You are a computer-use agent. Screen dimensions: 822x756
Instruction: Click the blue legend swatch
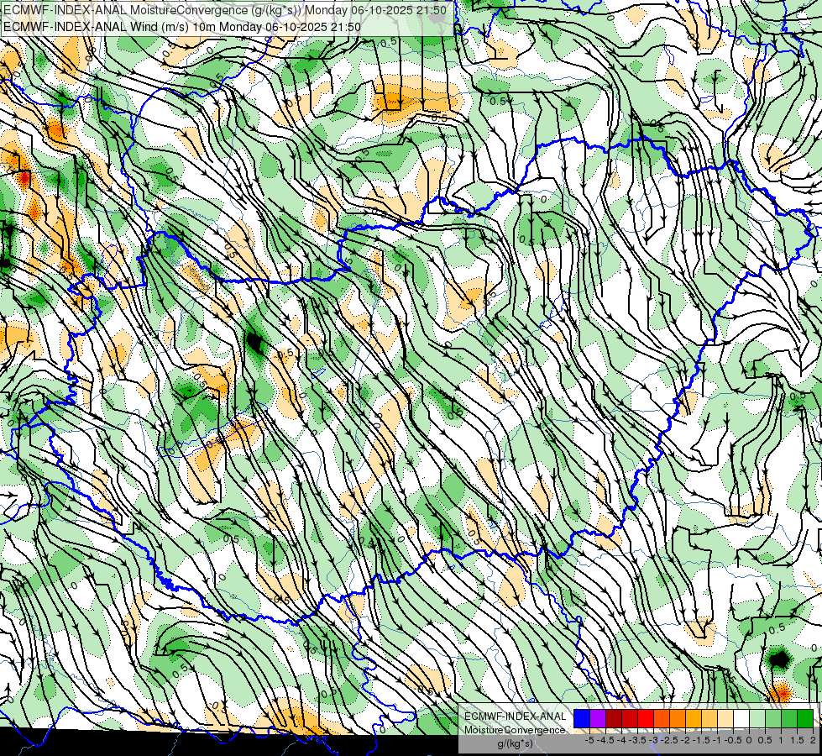[x=582, y=719]
